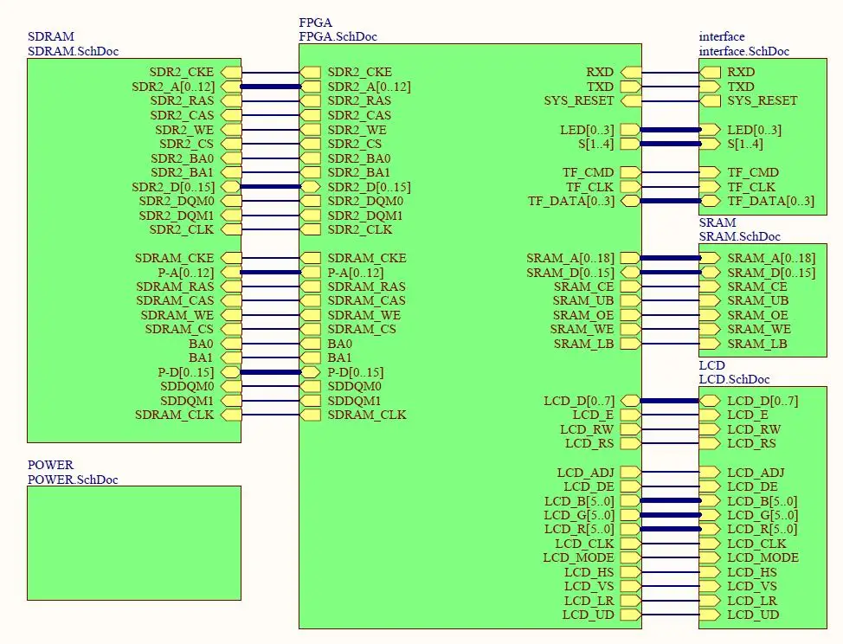Select the LCD_DE wire between FPGA and LCD
This screenshot has height=644, width=843.
coord(671,486)
